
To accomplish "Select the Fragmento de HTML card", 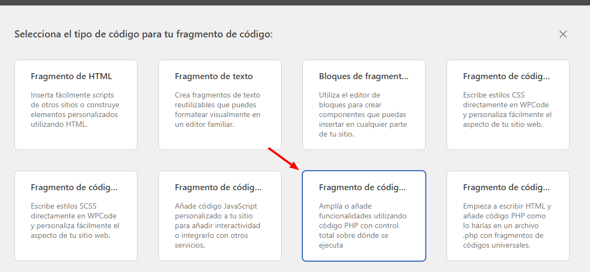I will [76, 105].
